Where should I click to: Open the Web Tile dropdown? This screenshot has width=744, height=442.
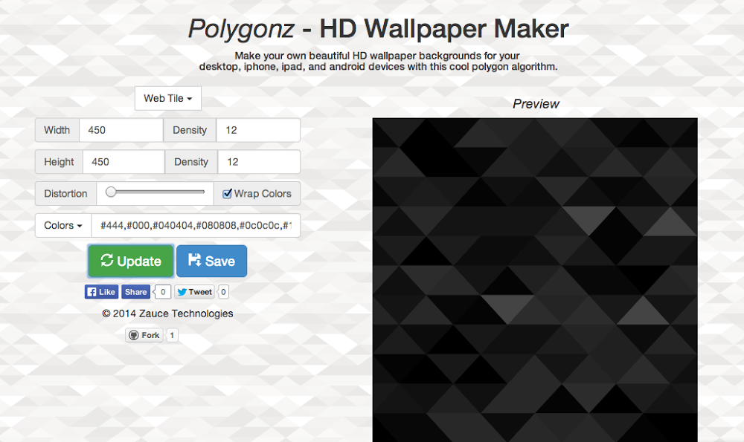(168, 98)
